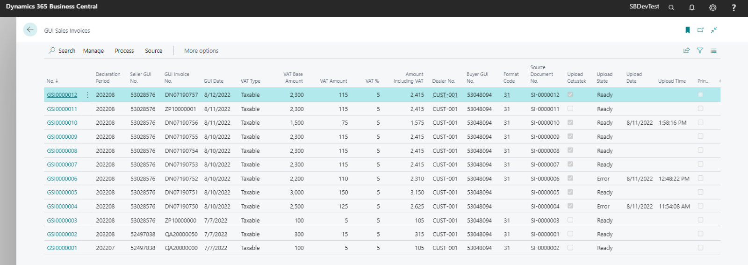Viewport: 748px width, 265px height.
Task: Open notifications bell icon
Action: coord(692,7)
